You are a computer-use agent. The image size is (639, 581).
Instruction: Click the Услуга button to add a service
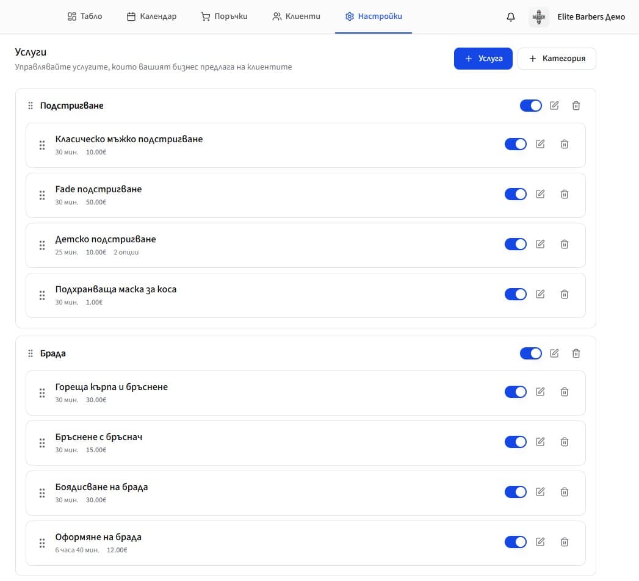[483, 58]
